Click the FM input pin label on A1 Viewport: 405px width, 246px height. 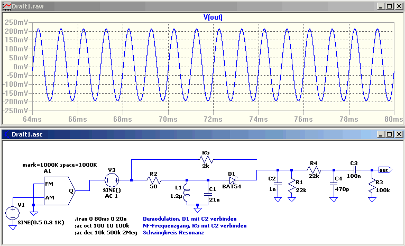coord(49,184)
